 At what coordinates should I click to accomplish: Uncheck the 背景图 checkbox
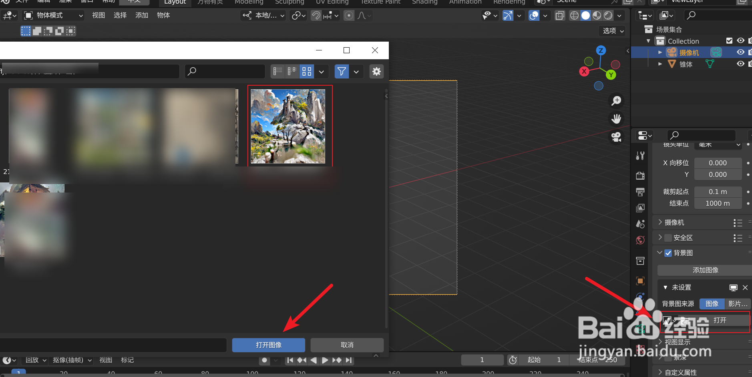(668, 253)
